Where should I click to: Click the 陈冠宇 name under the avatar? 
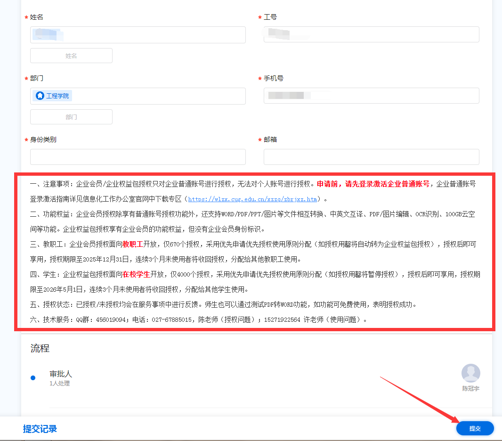click(470, 389)
